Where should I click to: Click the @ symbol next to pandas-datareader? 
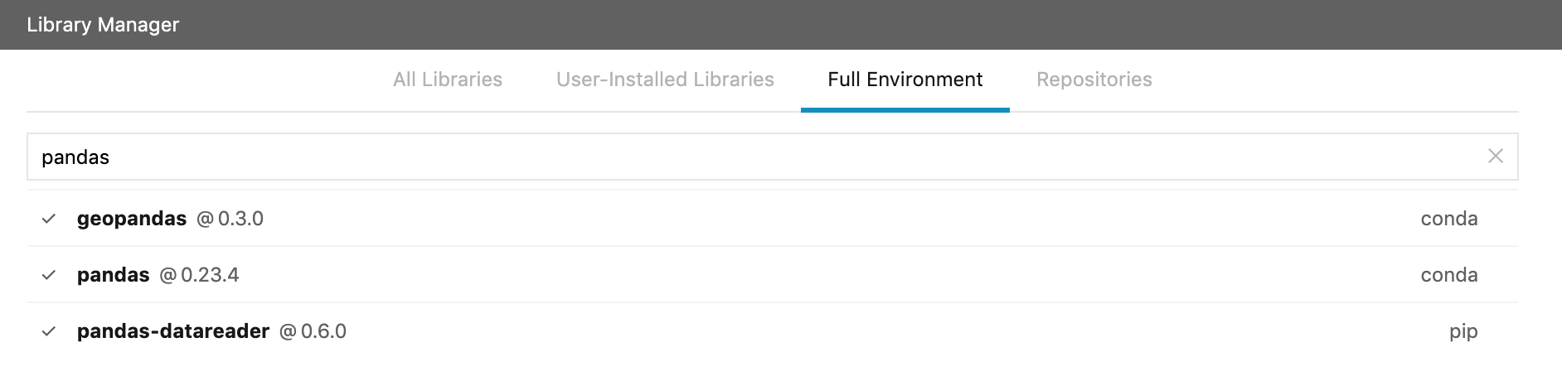click(x=288, y=331)
